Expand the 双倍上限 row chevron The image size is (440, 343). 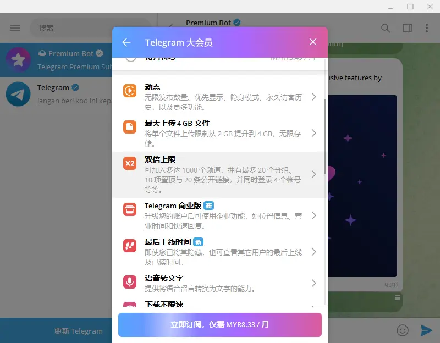pos(313,174)
